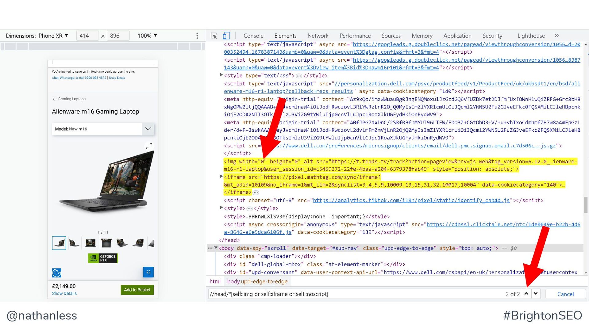Open the Lighthouse tab
Screen dimensions: 589x331
pos(531,36)
